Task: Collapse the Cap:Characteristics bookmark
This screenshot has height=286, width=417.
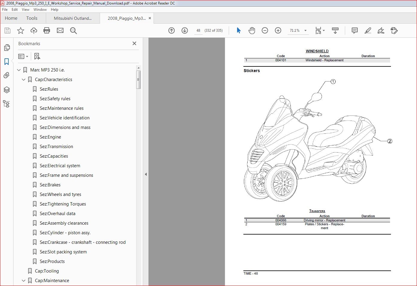Action: pyautogui.click(x=24, y=80)
